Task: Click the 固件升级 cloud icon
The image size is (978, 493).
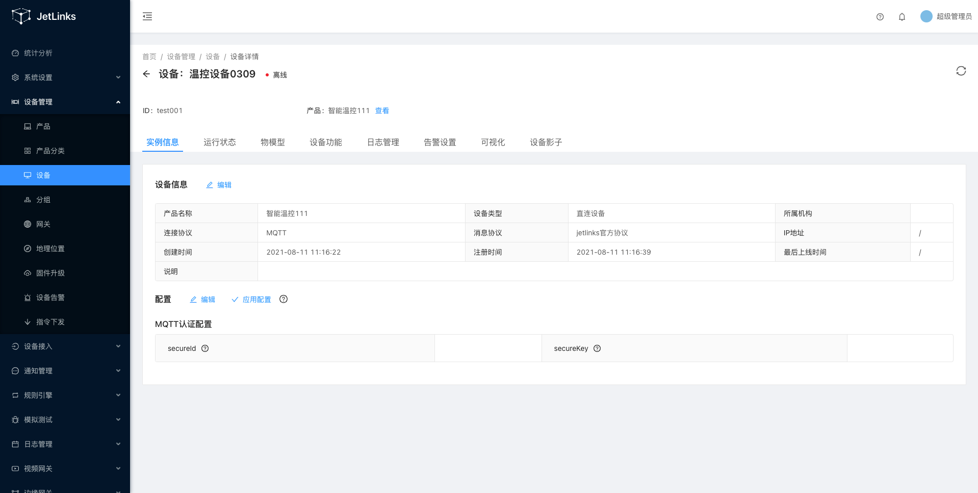Action: 28,273
